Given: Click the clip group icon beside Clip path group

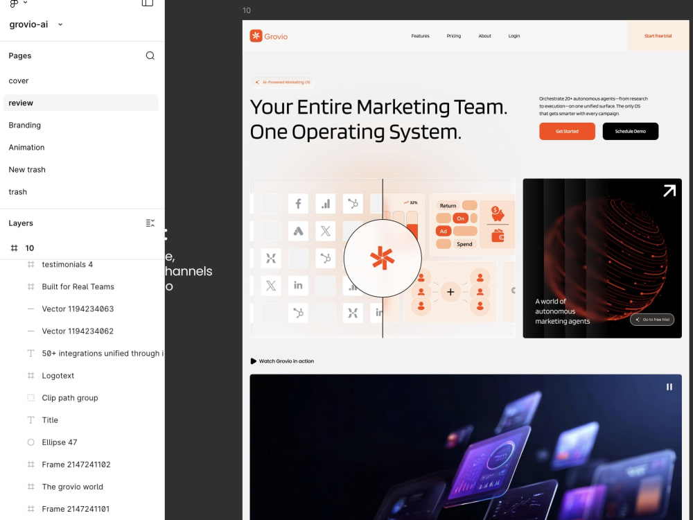Looking at the screenshot, I should point(31,397).
